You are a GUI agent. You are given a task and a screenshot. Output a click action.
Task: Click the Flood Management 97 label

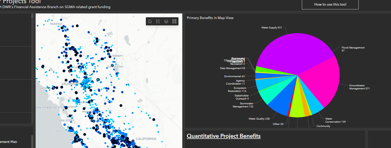[353, 49]
